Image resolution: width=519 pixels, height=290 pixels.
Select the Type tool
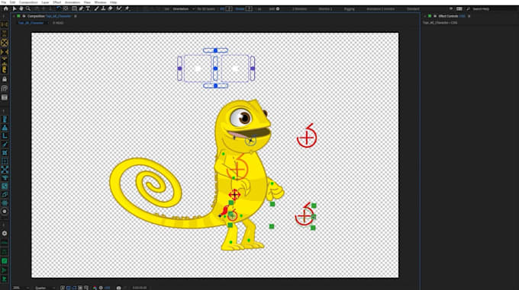coord(88,8)
